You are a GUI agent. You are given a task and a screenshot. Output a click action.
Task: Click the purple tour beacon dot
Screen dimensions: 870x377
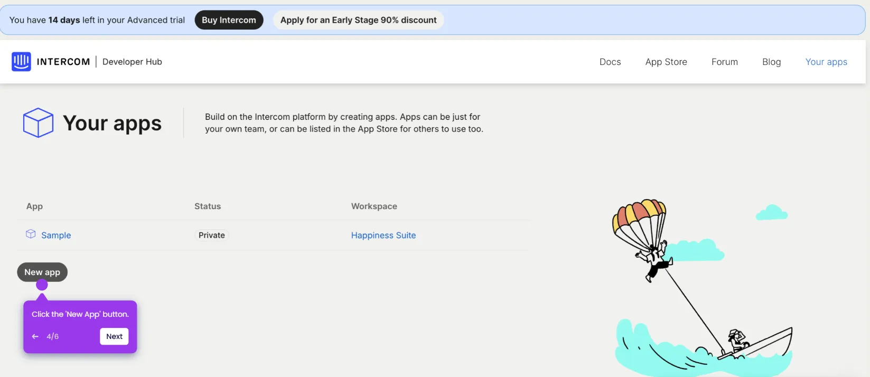tap(42, 285)
